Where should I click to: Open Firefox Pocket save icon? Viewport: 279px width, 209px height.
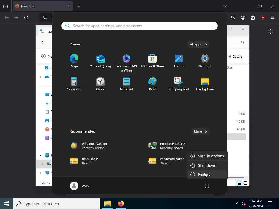(x=233, y=17)
